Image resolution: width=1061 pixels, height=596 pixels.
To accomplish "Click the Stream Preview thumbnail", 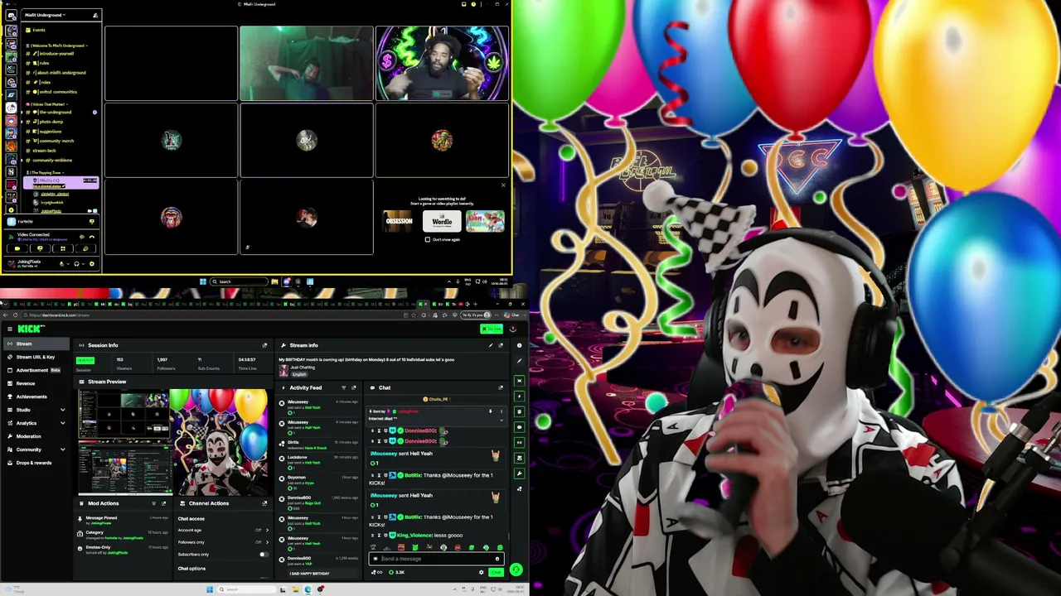I will click(x=172, y=442).
